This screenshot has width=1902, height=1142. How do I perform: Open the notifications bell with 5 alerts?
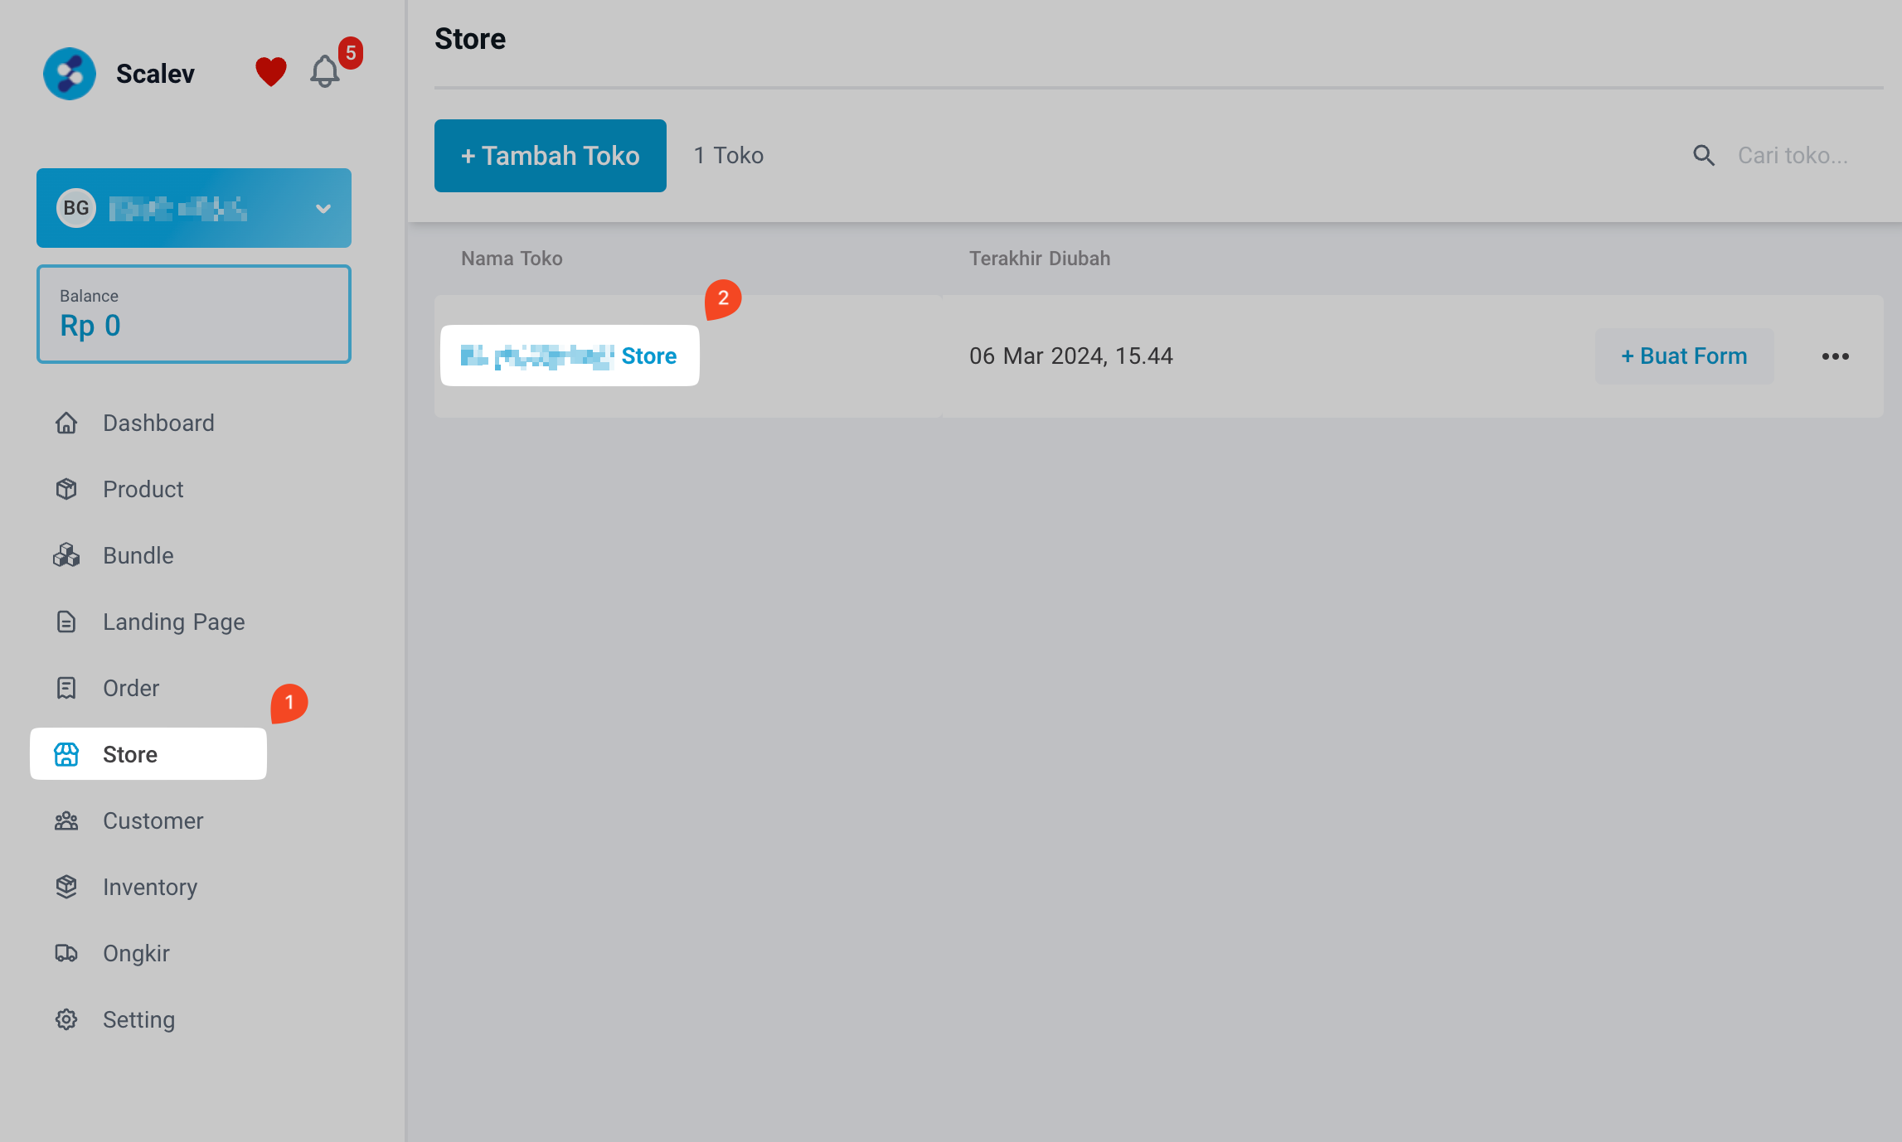coord(324,71)
